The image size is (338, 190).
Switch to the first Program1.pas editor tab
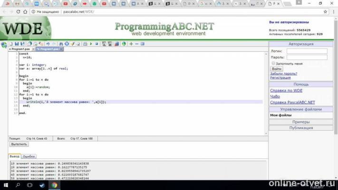pos(19,49)
